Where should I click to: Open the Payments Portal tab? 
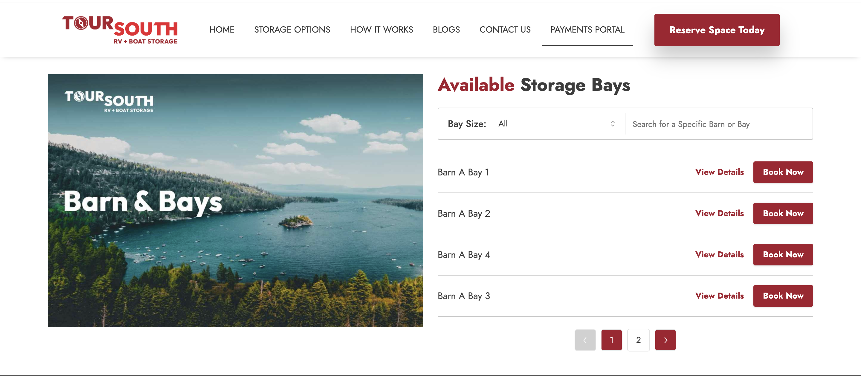tap(587, 30)
